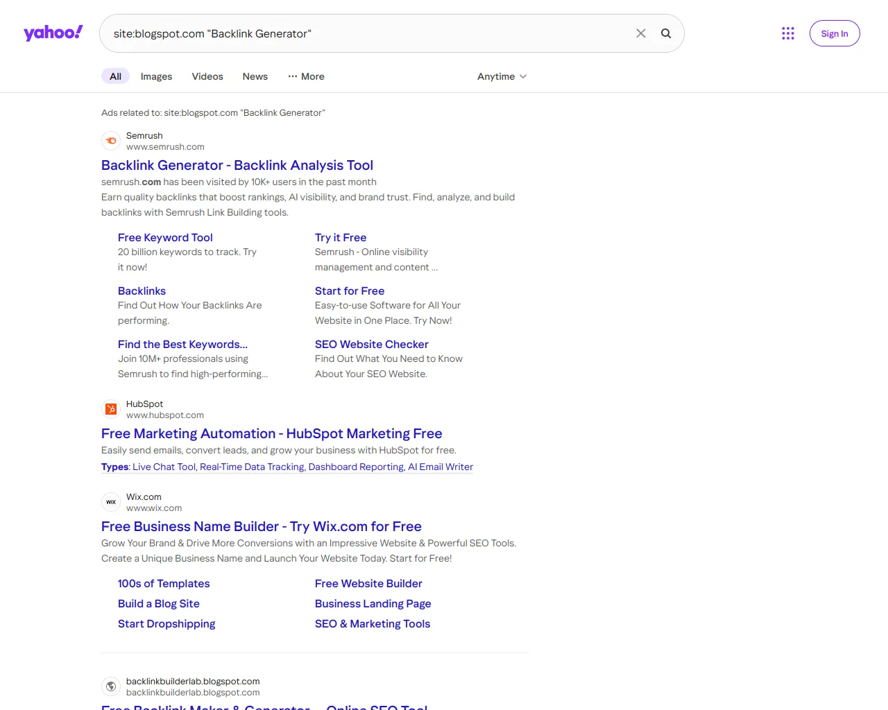Expand the Anytime time filter dropdown

502,76
